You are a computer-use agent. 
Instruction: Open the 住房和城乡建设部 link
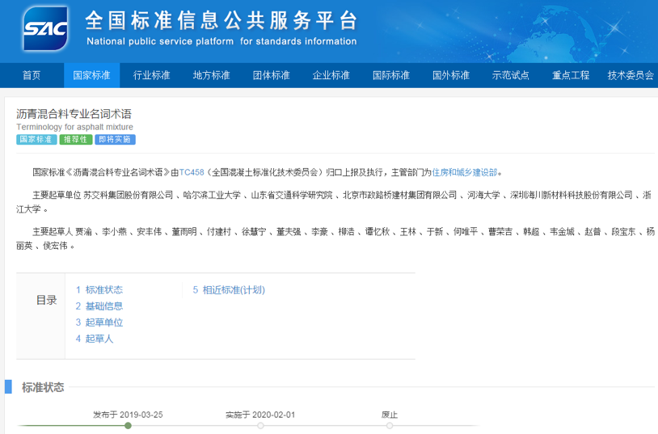pyautogui.click(x=466, y=172)
